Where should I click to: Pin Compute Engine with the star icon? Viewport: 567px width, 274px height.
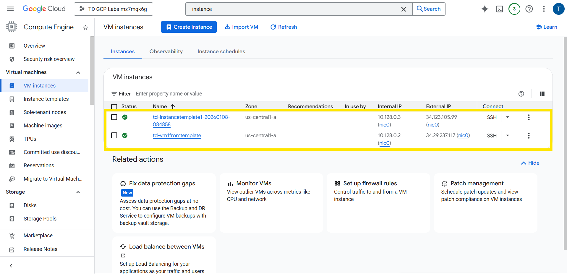[85, 27]
